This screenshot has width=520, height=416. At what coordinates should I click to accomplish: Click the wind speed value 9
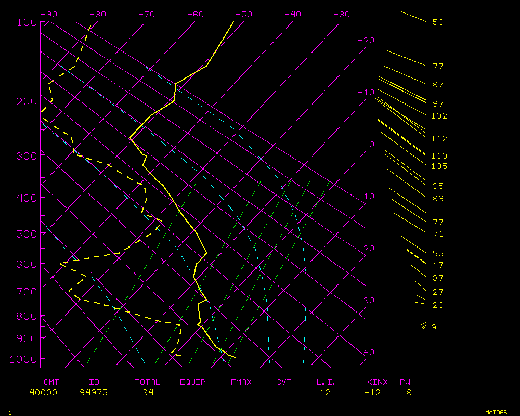[x=434, y=327]
